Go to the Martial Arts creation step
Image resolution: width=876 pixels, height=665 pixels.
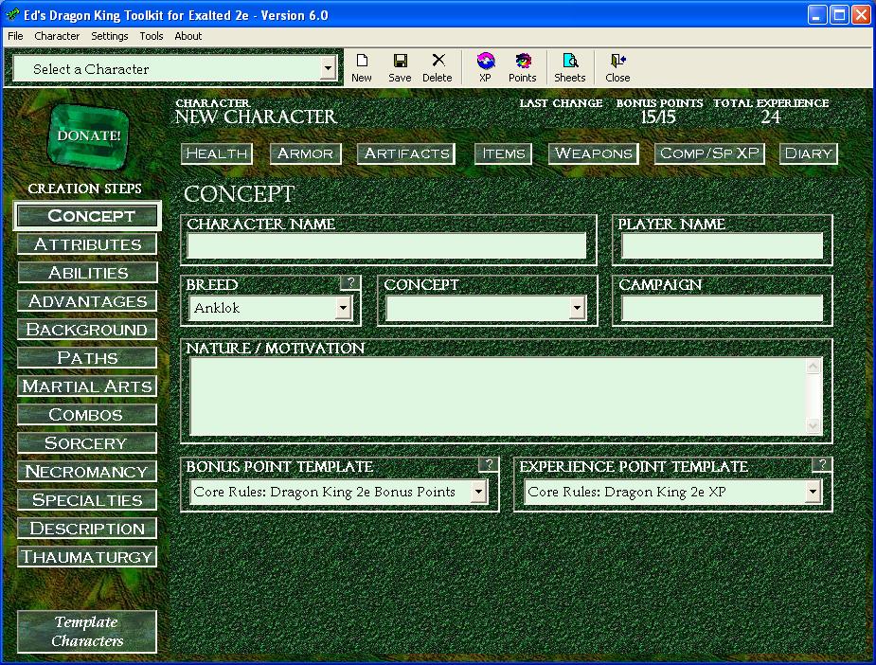pos(87,386)
